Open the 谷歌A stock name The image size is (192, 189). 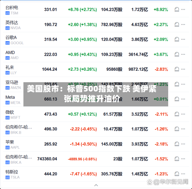click(11, 37)
